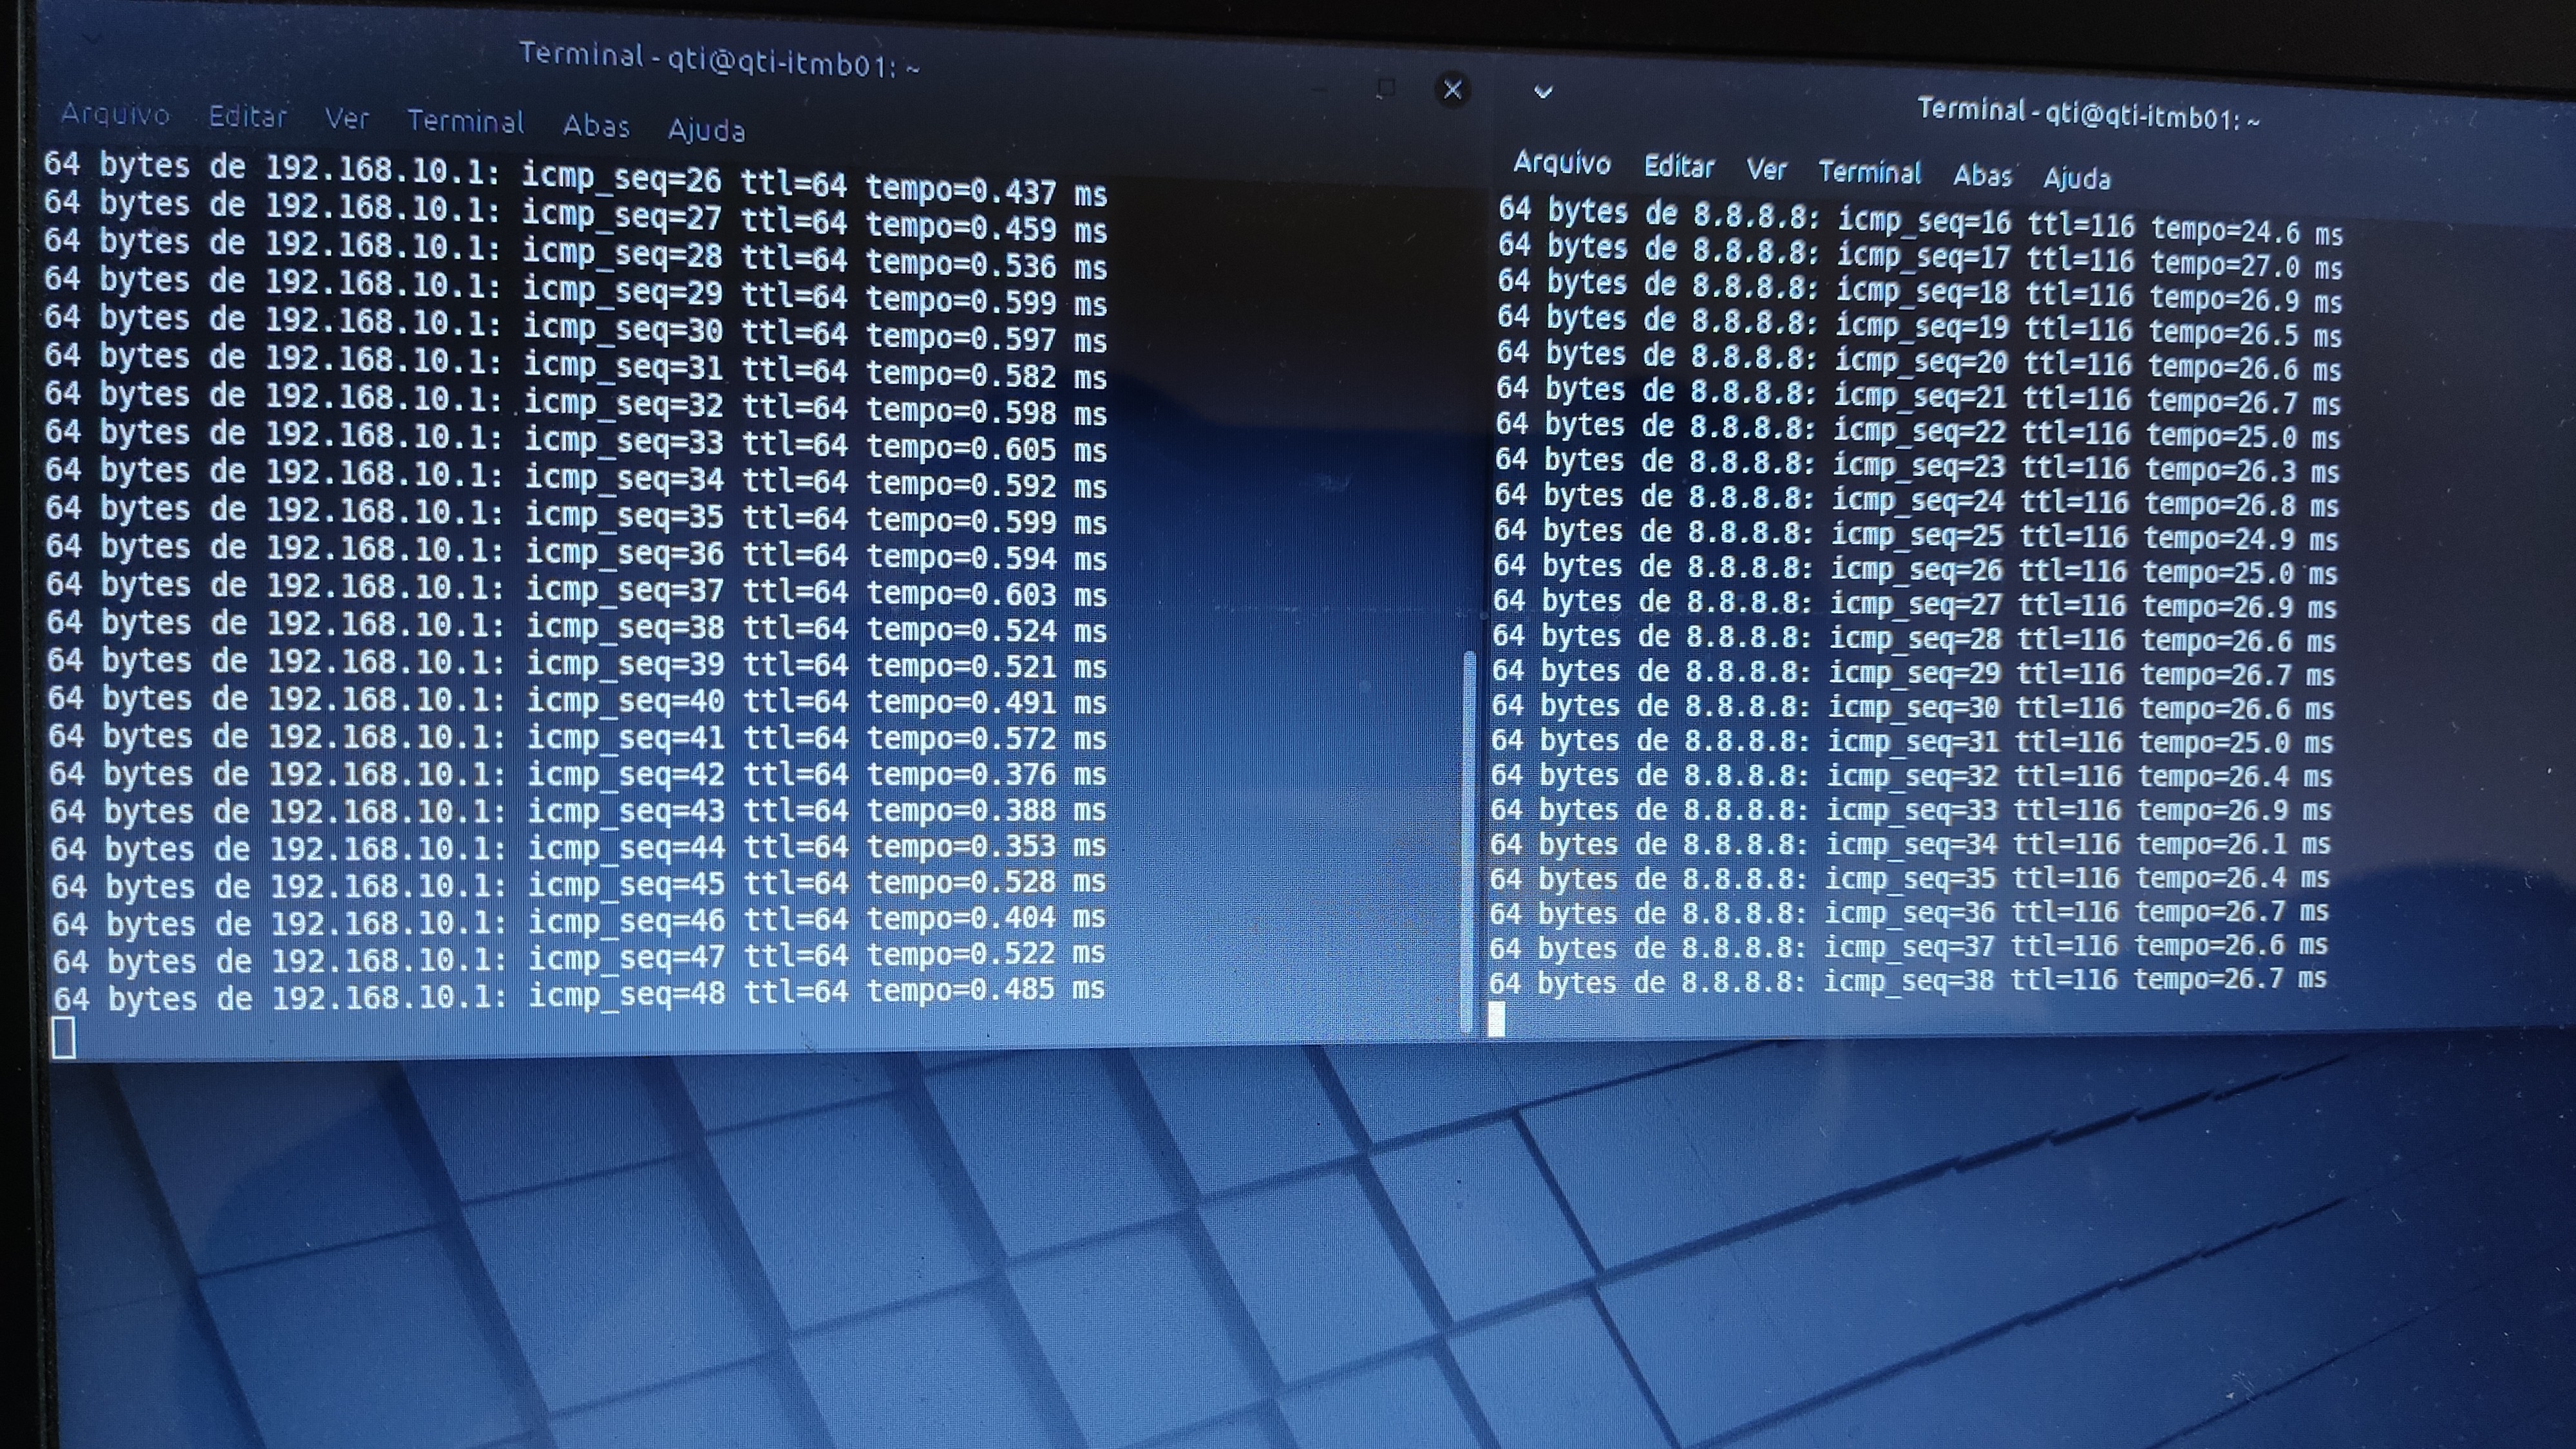The image size is (2576, 1449).
Task: Open window menu chevron of 8.8.8.8 terminal
Action: 1543,93
